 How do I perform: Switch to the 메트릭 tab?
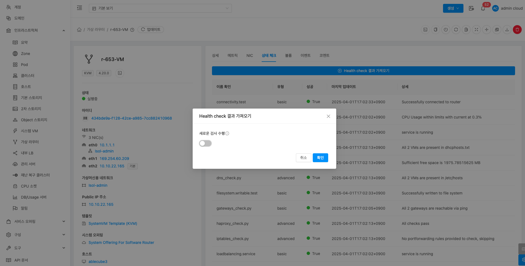click(232, 56)
